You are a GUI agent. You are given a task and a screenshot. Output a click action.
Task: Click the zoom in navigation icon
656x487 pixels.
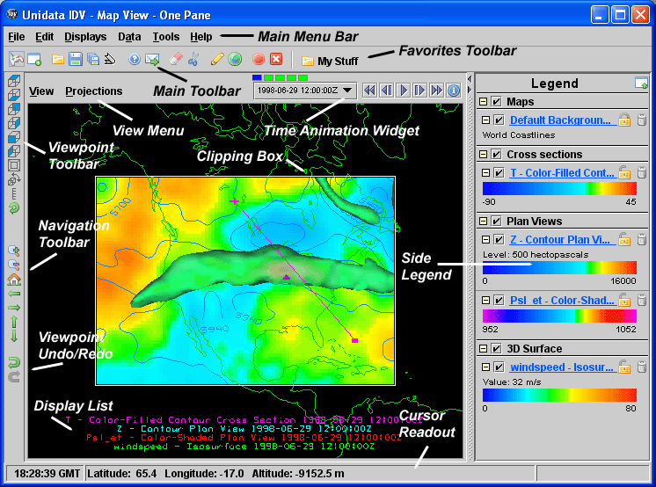tap(14, 251)
